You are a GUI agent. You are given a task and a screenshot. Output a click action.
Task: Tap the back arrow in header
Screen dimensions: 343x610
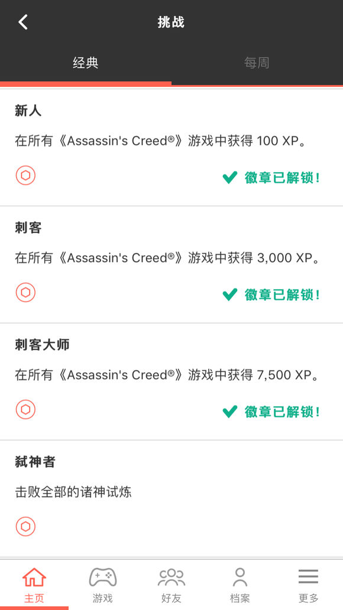tap(23, 22)
